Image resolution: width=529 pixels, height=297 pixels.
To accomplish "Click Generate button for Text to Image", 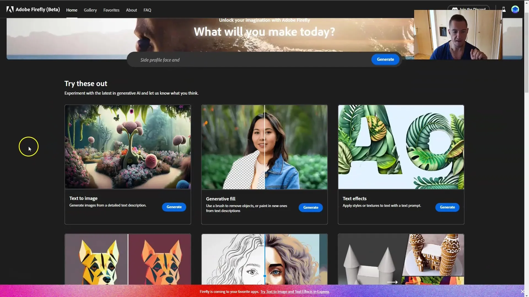I will (174, 207).
